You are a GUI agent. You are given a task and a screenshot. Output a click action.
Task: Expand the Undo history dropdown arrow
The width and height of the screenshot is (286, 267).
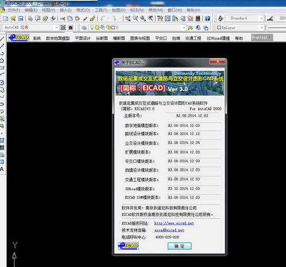[x=109, y=18]
